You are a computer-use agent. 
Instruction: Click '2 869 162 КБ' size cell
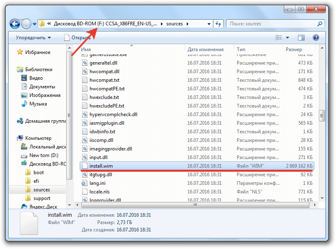(299, 166)
